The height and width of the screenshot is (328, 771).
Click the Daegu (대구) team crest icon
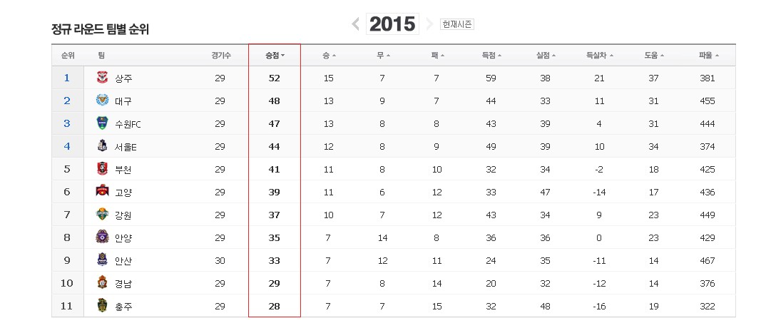103,101
